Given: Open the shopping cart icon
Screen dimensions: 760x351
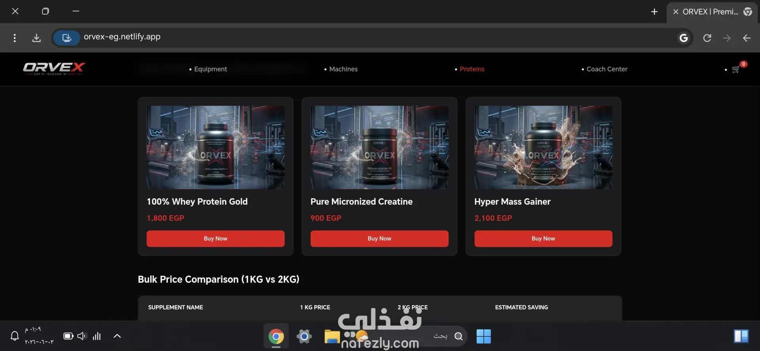Looking at the screenshot, I should coord(736,70).
